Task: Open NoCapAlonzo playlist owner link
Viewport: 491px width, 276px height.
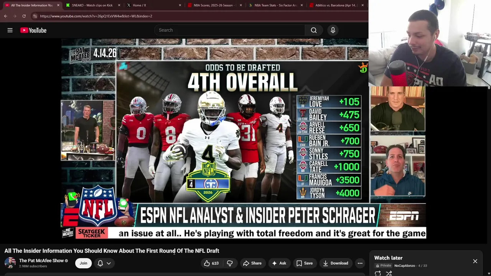Action: (405, 266)
